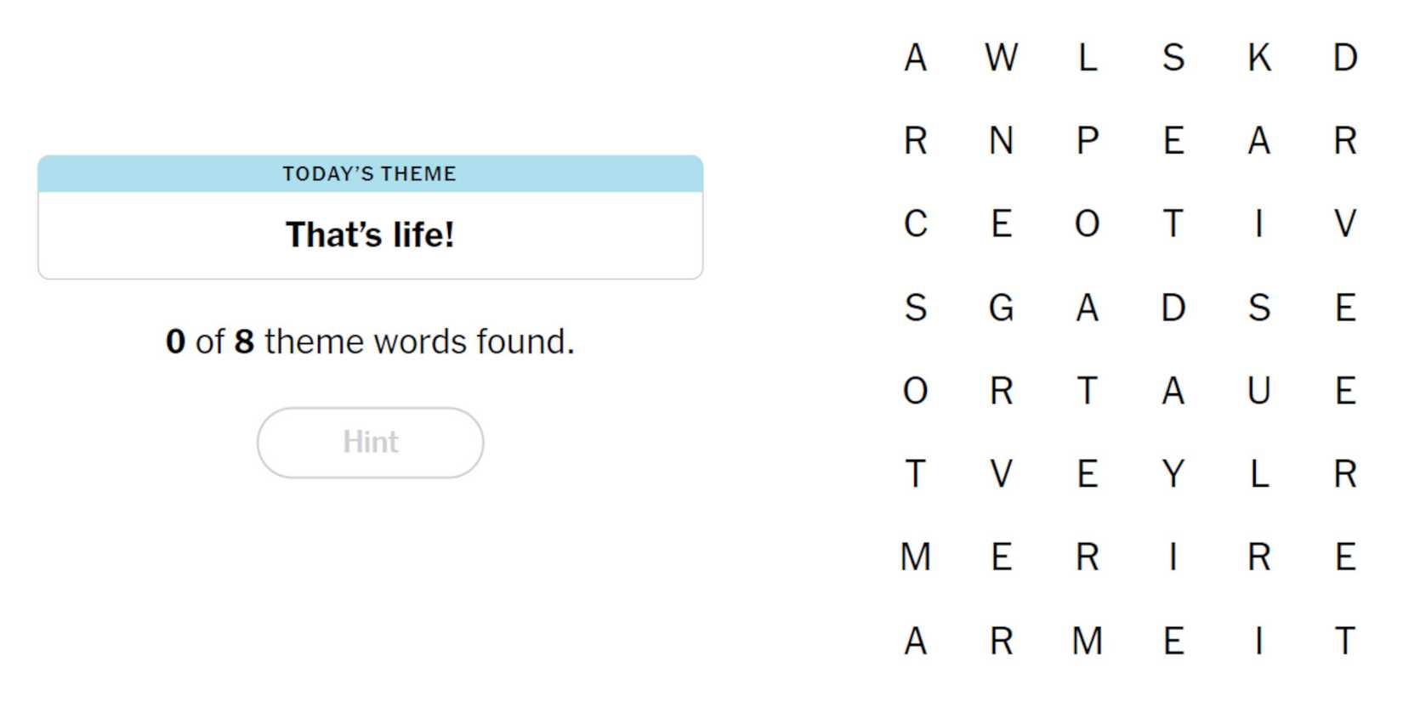
Task: Select the letter W in the top row
Action: click(1003, 58)
